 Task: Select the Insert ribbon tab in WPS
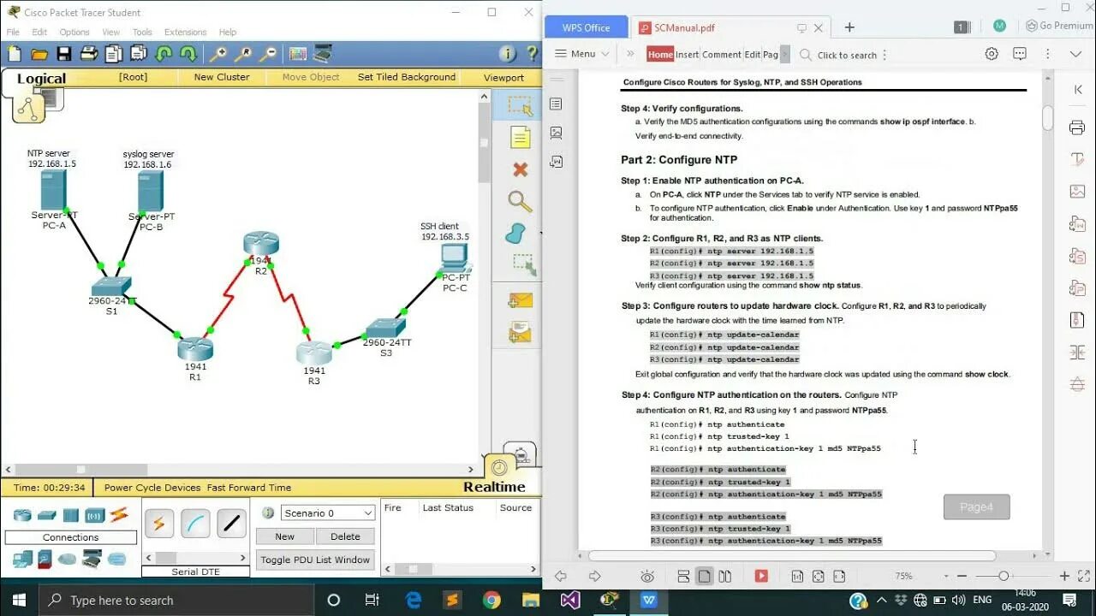[x=687, y=54]
